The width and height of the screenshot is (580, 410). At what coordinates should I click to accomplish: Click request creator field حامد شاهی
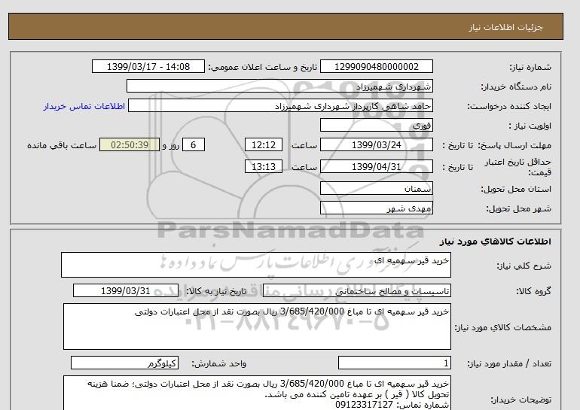280,105
